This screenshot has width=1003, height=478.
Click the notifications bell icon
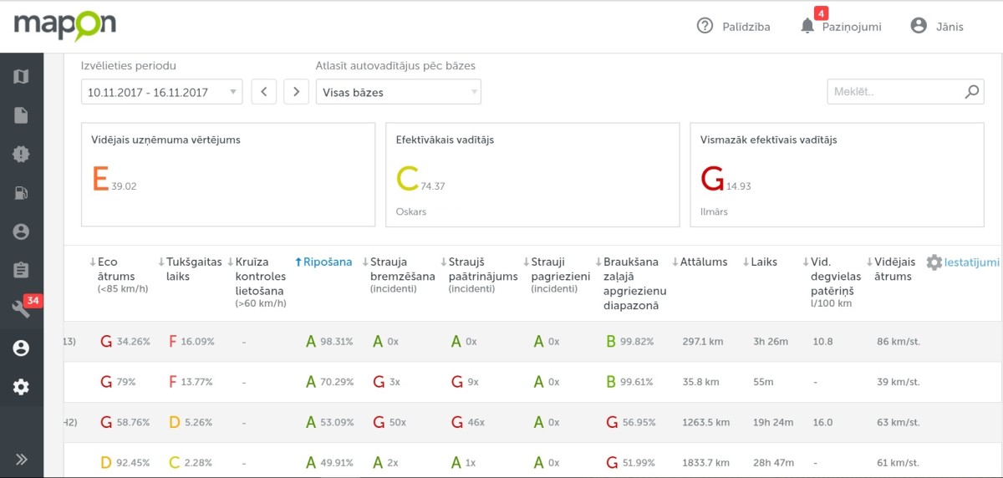pyautogui.click(x=807, y=26)
